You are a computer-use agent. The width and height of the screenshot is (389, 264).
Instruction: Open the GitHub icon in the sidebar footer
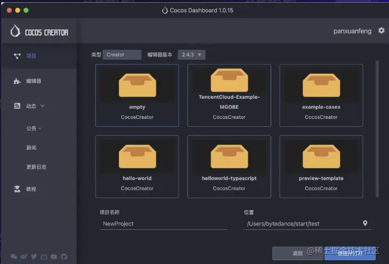point(64,257)
